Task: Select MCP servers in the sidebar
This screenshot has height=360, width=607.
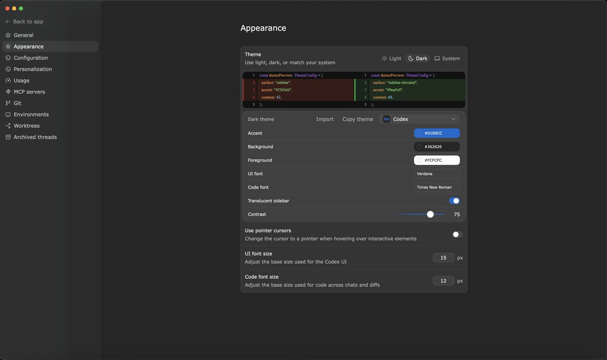Action: (50, 92)
